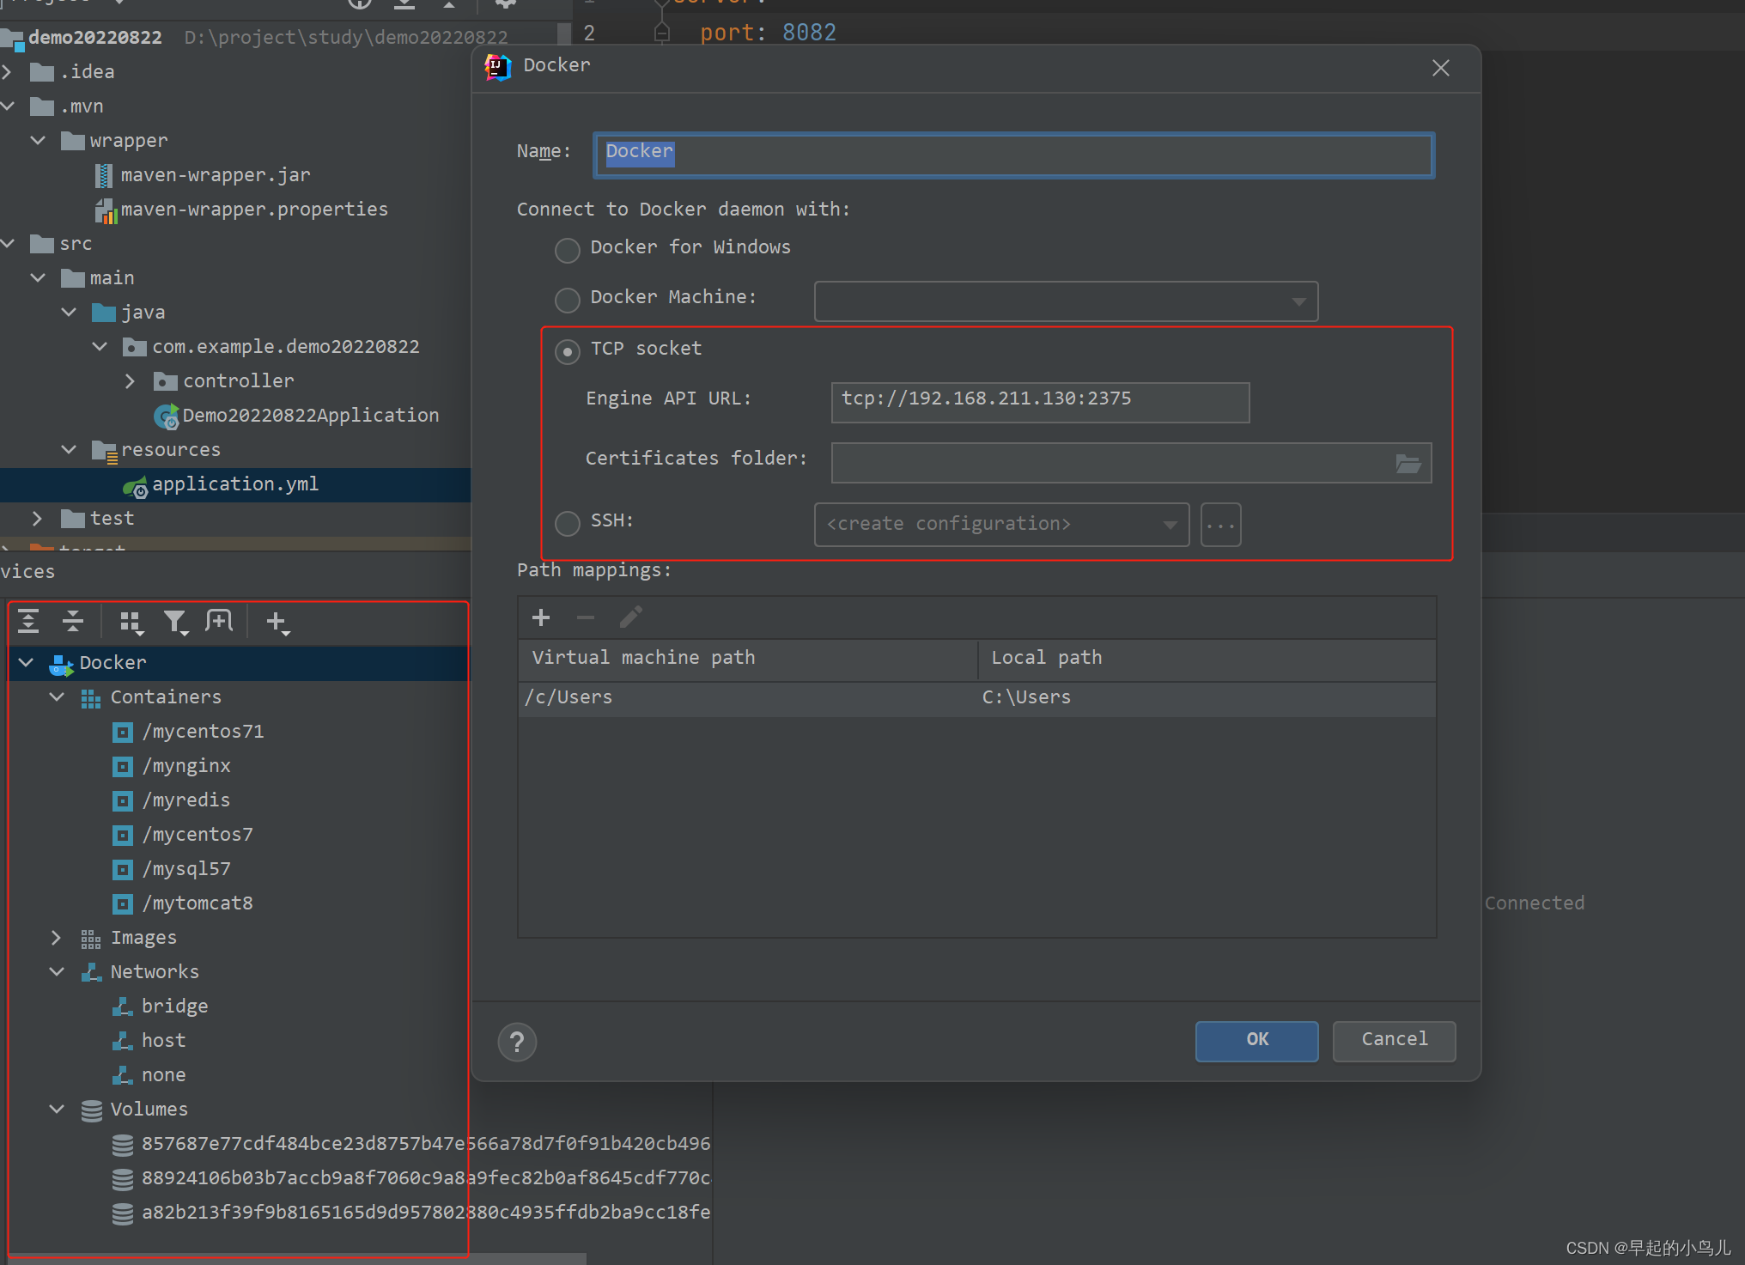Collapse all nodes in the Services toolbar

click(72, 621)
